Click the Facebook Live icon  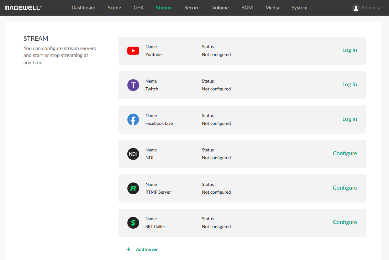pos(133,120)
